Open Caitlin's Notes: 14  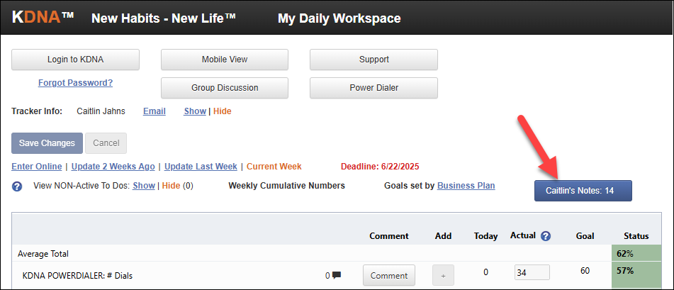pyautogui.click(x=583, y=191)
